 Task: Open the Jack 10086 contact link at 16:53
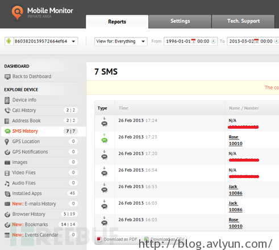[235, 190]
